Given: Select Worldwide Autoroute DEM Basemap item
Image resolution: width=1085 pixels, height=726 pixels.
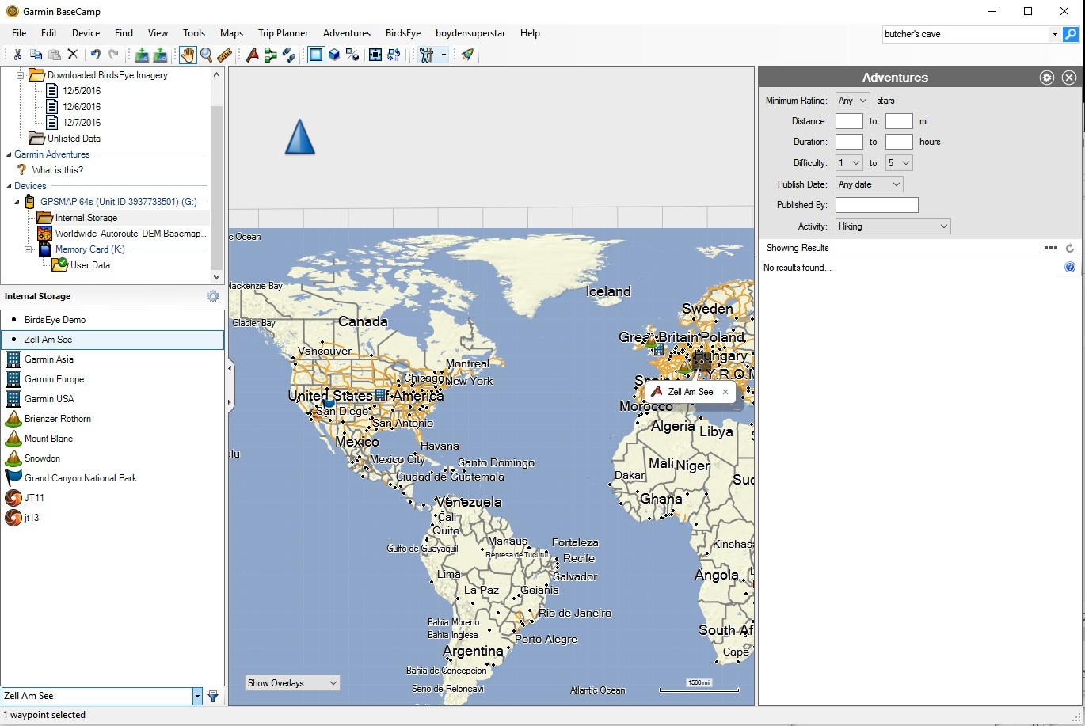Looking at the screenshot, I should click(x=130, y=234).
